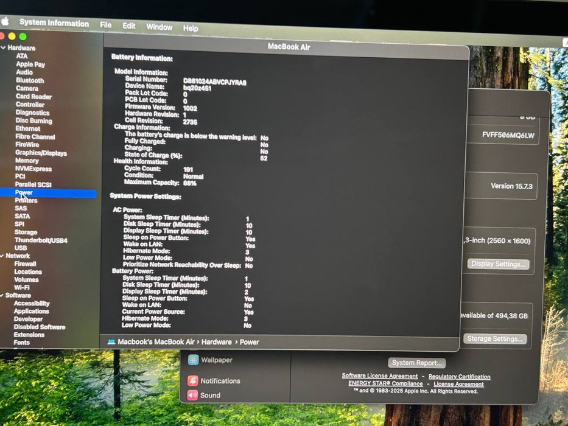The image size is (568, 426).
Task: Select Diagnostics in the sidebar
Action: point(32,113)
